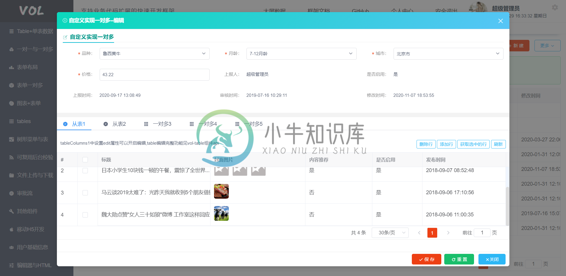Click the 图表+表单 sidebar icon
This screenshot has width=566, height=276.
[x=11, y=103]
